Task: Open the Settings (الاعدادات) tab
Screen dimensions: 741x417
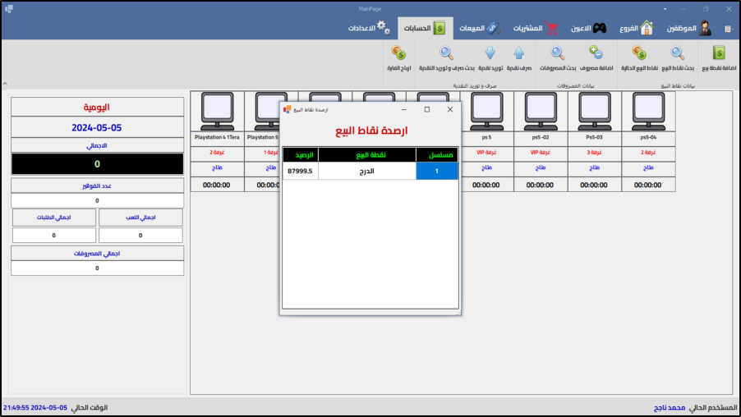Action: [x=369, y=28]
